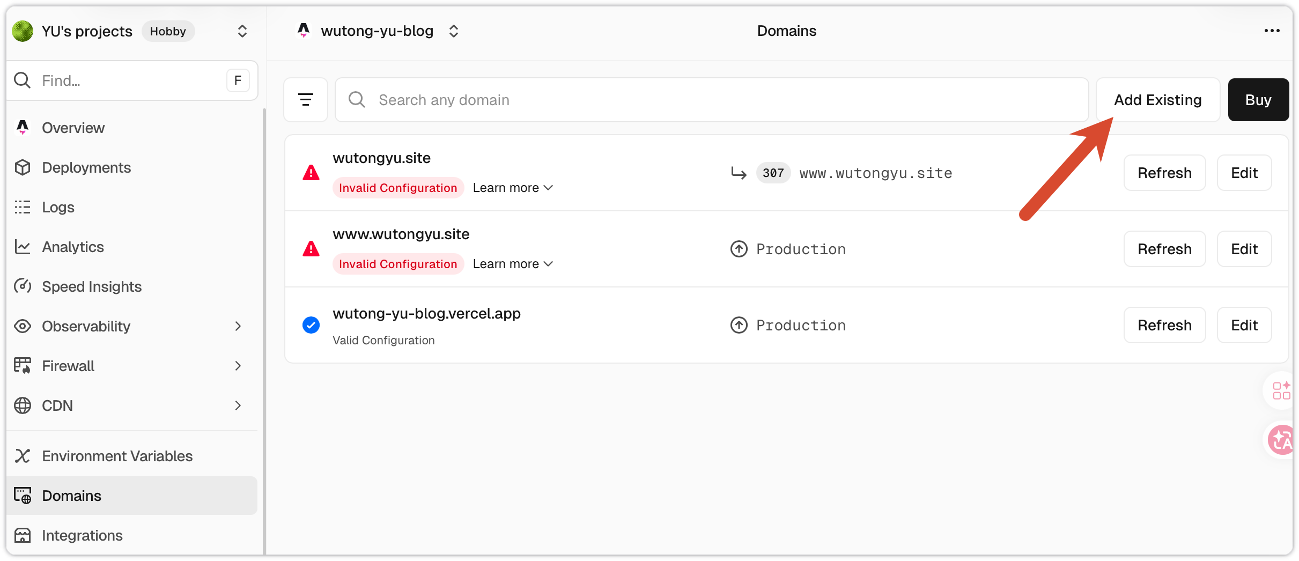Open Firewall settings label
This screenshot has width=1299, height=561.
click(68, 366)
